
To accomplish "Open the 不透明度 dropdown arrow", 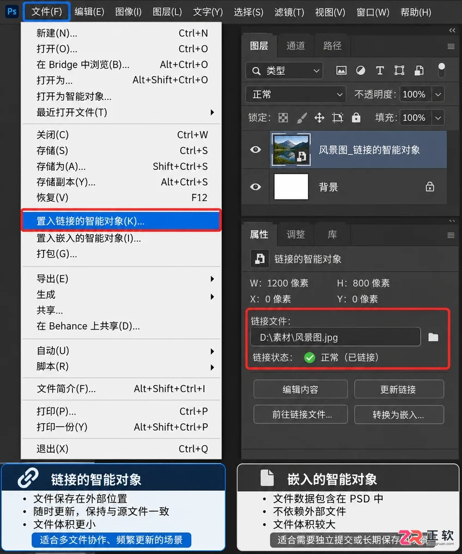I will 438,94.
